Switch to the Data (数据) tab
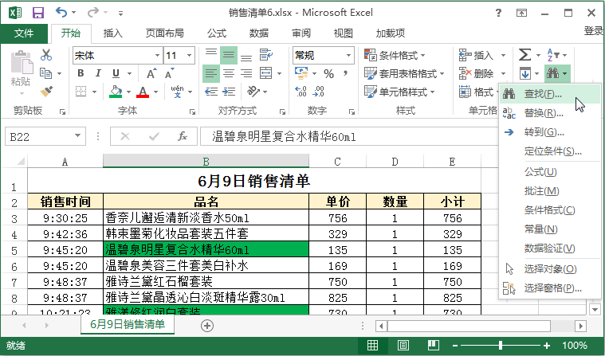The width and height of the screenshot is (605, 356). [258, 33]
